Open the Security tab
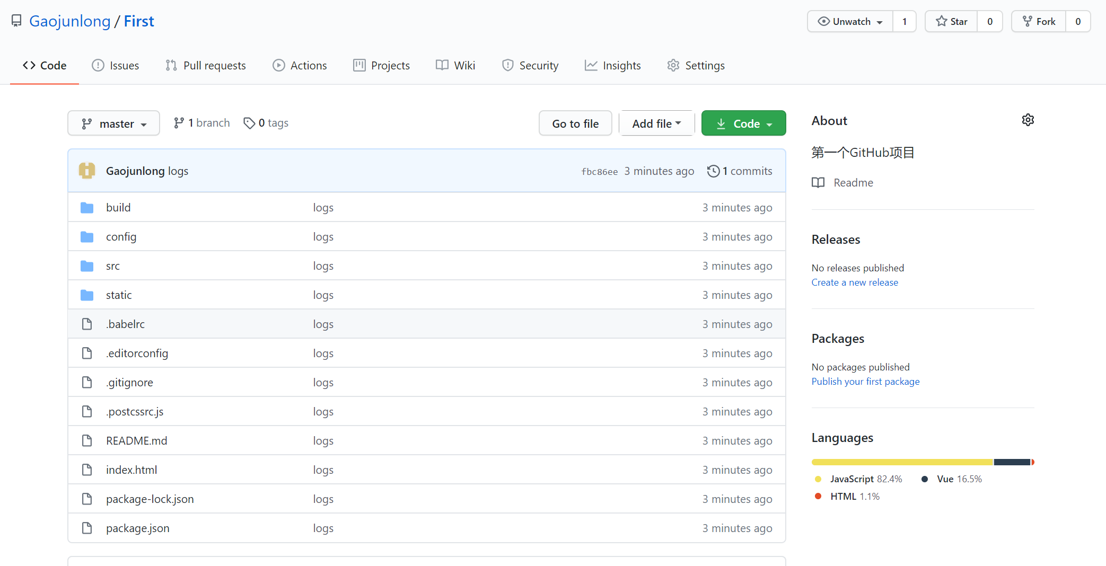This screenshot has height=566, width=1106. coord(530,65)
